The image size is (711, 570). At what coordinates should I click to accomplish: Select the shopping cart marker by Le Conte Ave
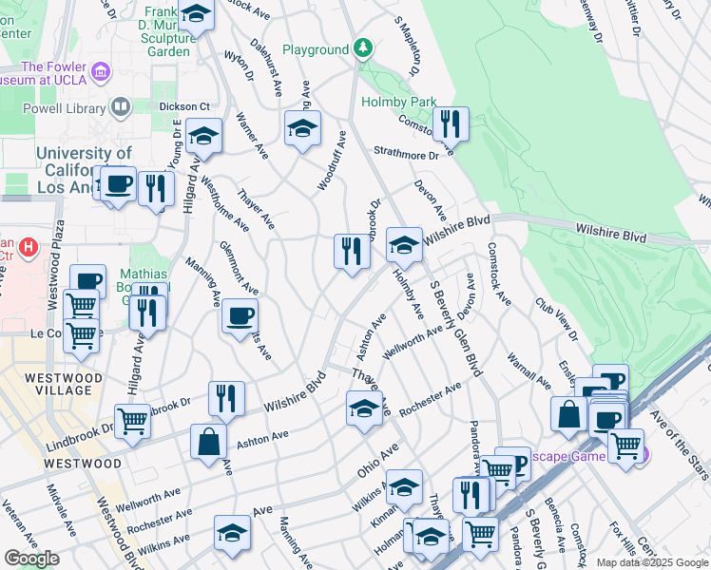[81, 337]
